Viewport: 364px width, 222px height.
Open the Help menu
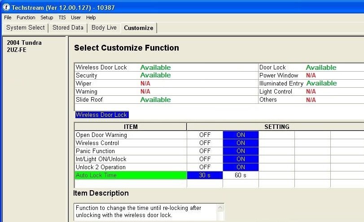91,17
